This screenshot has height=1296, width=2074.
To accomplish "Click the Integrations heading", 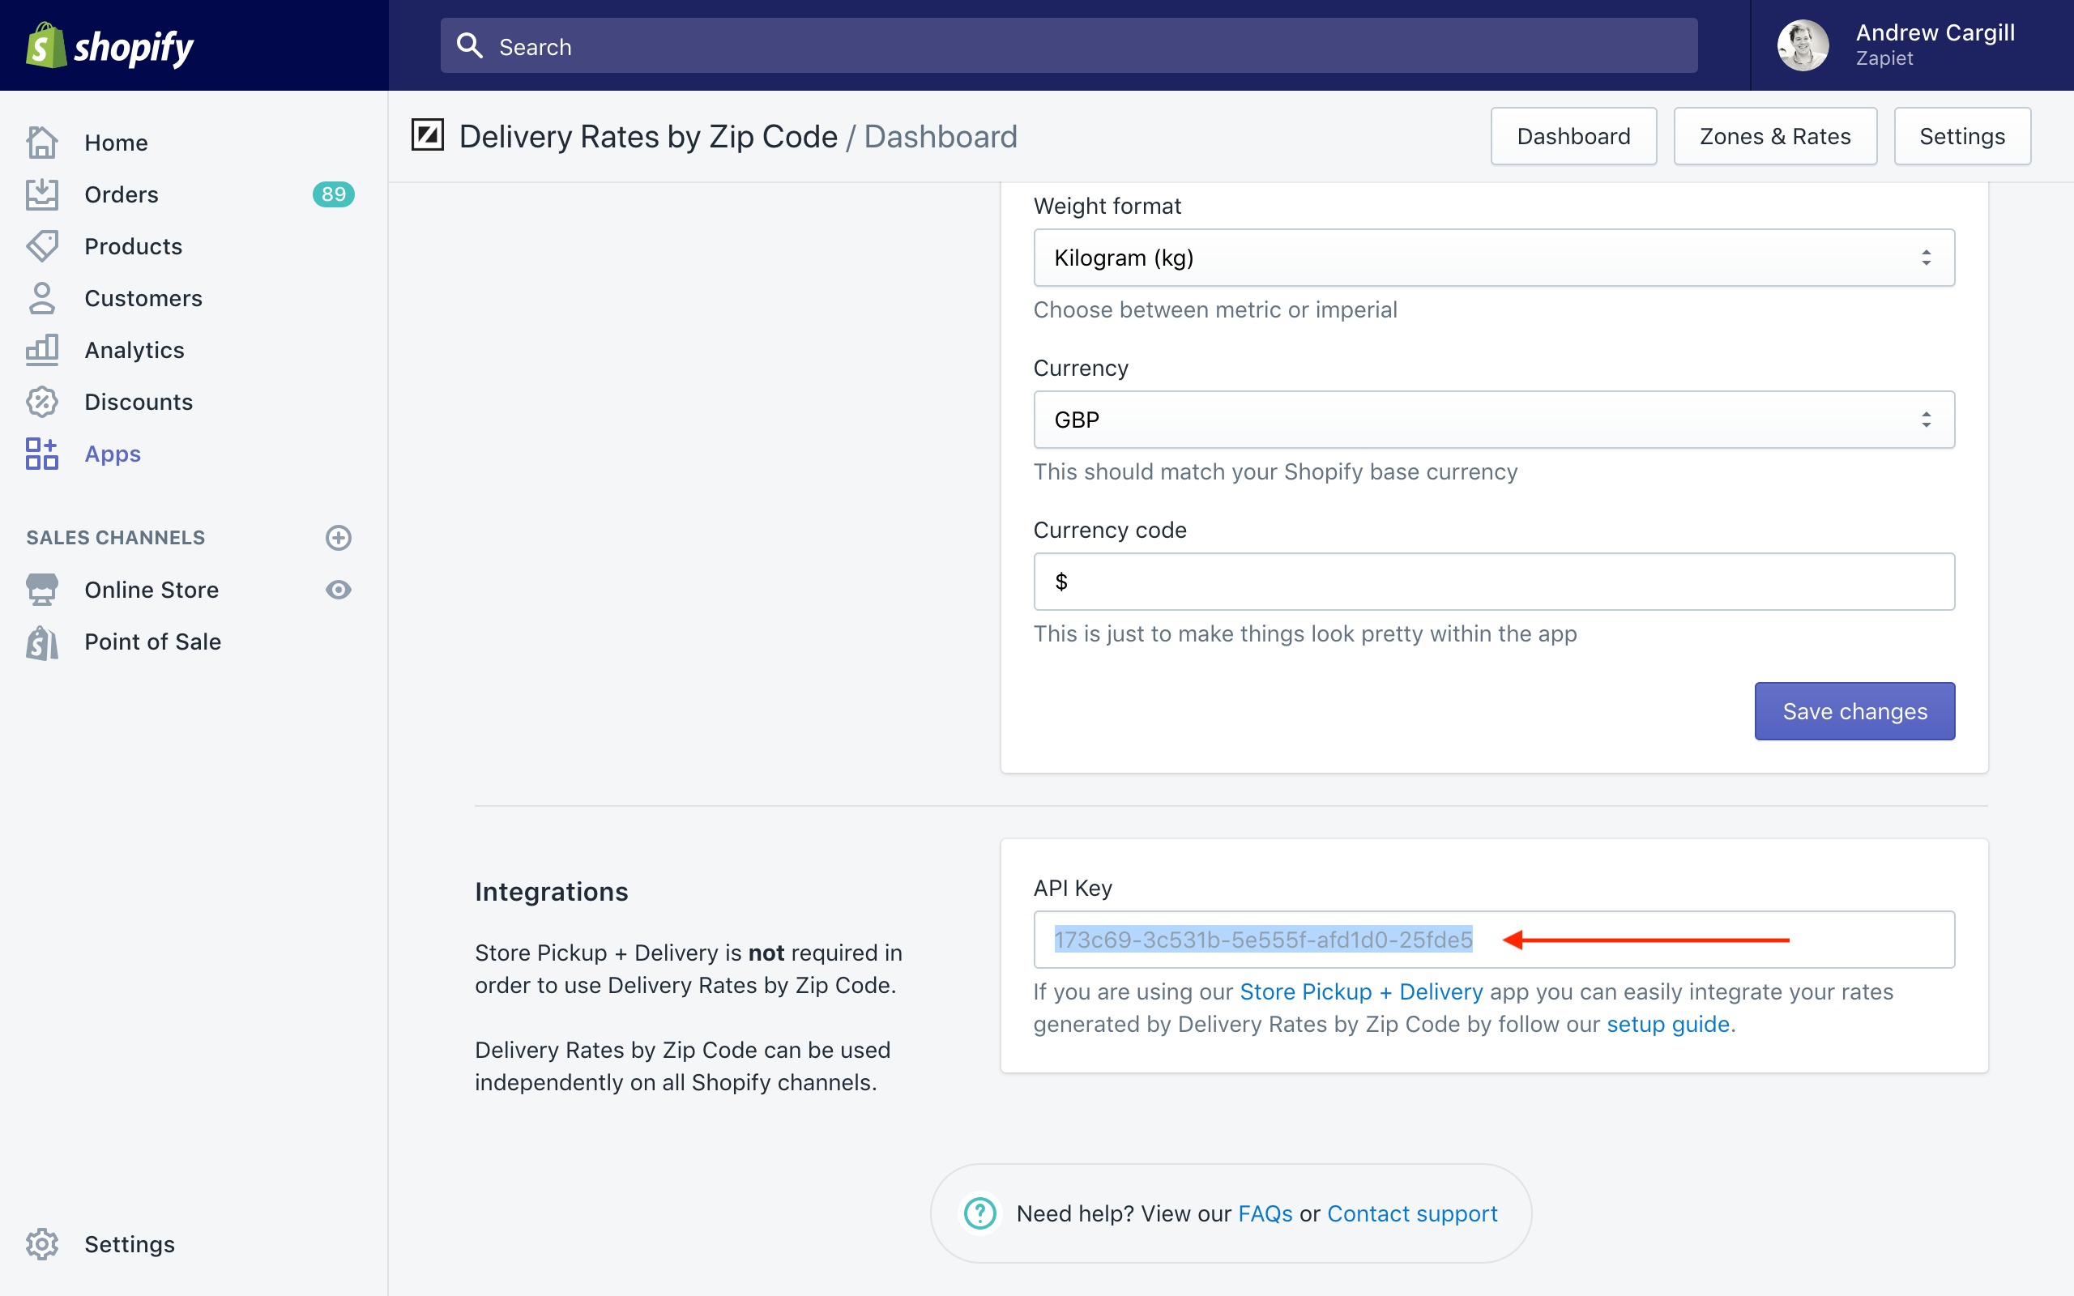I will (x=551, y=892).
